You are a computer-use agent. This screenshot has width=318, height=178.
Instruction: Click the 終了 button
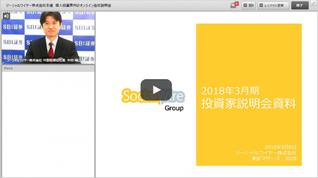point(300,6)
